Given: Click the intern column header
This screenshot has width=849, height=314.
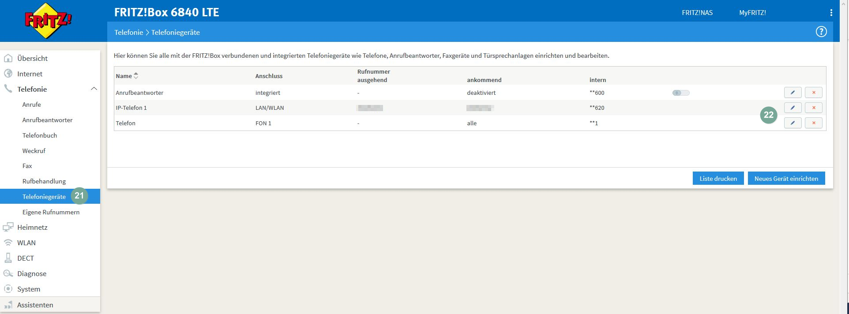Looking at the screenshot, I should click(597, 80).
